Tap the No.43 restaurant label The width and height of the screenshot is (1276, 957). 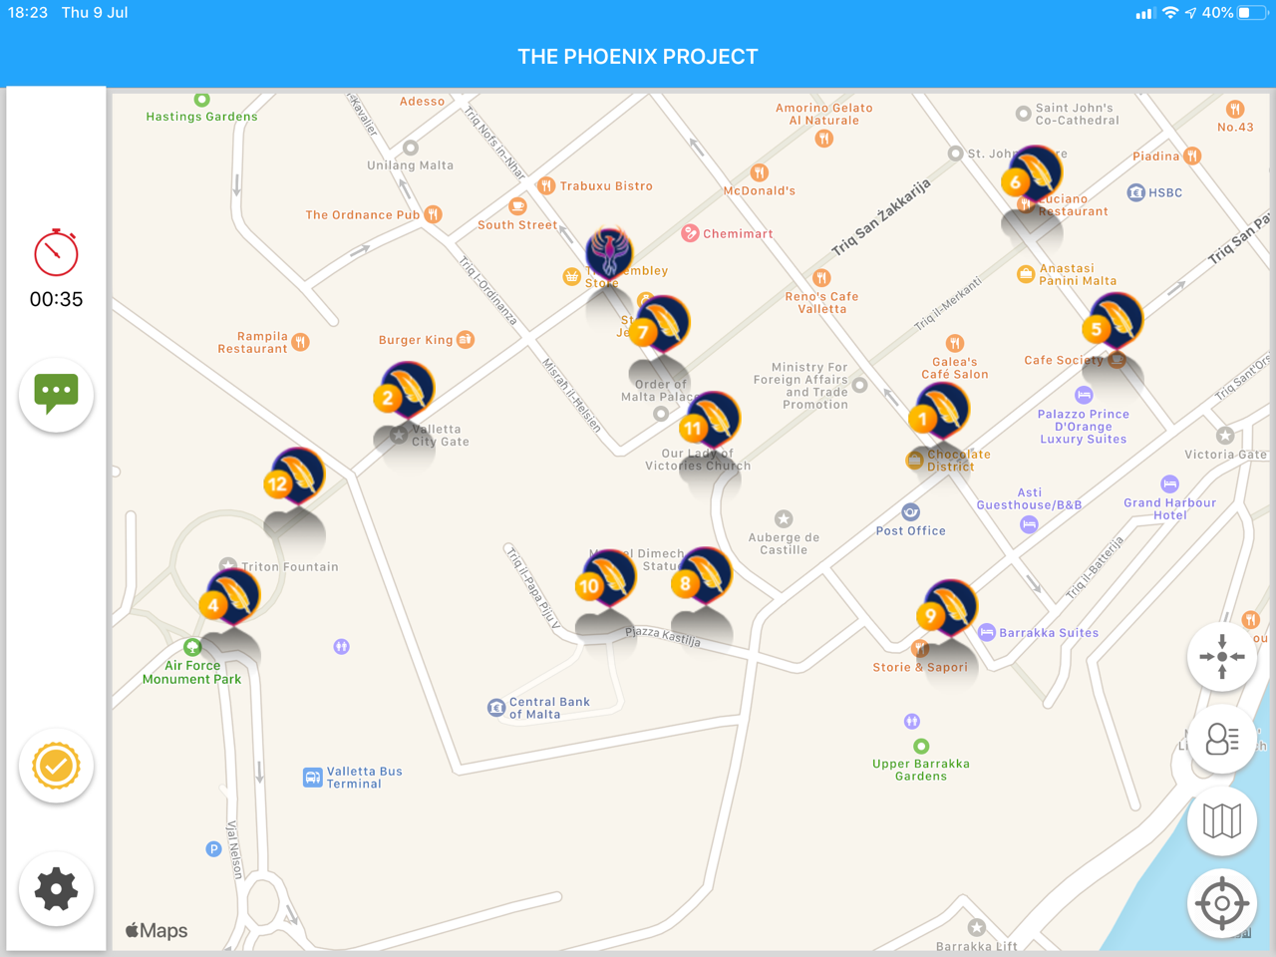[x=1235, y=127]
